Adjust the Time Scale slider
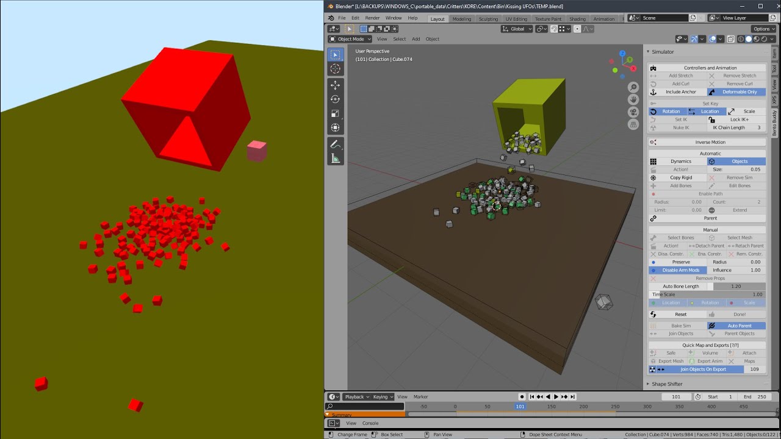The height and width of the screenshot is (439, 781). tap(707, 294)
